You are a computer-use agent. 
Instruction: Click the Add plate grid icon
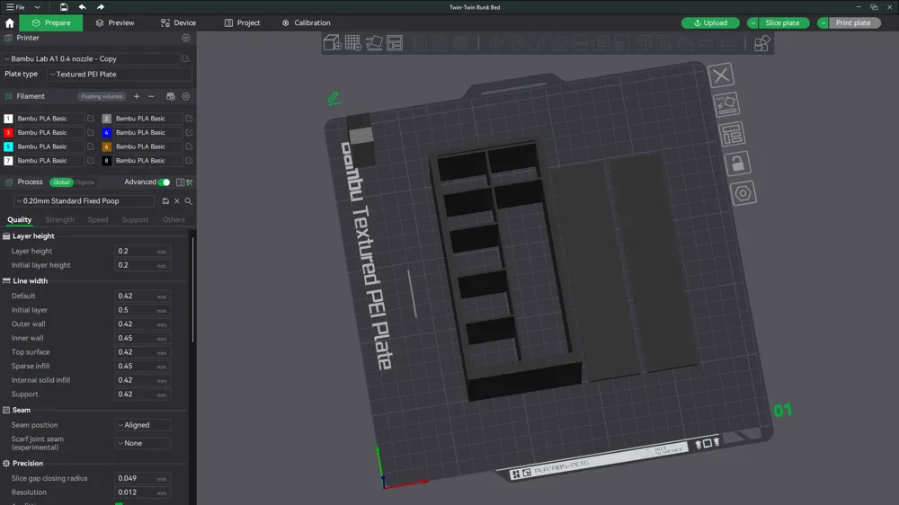(x=353, y=43)
